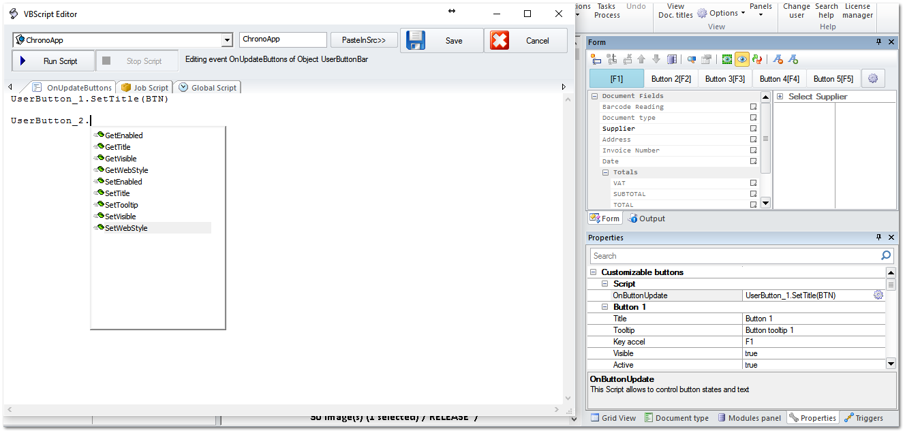Click the move field down arrow icon
This screenshot has width=905, height=433.
point(656,59)
